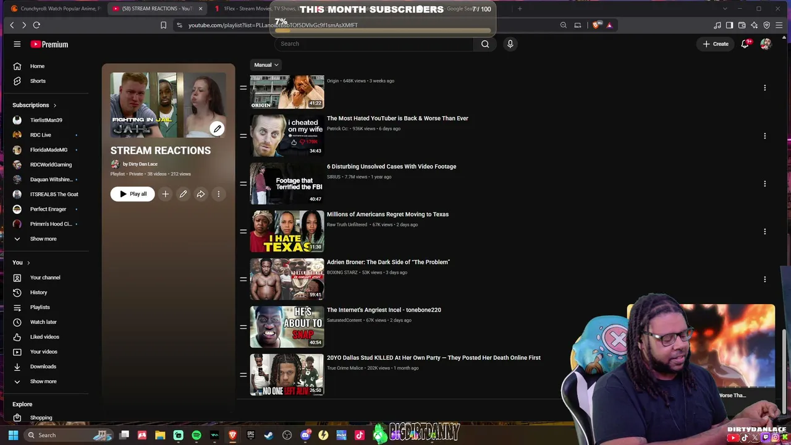Reload the page with the refresh icon
Viewport: 791px width, 445px height.
click(36, 25)
